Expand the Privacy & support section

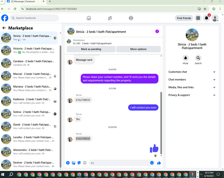pyautogui.click(x=192, y=95)
